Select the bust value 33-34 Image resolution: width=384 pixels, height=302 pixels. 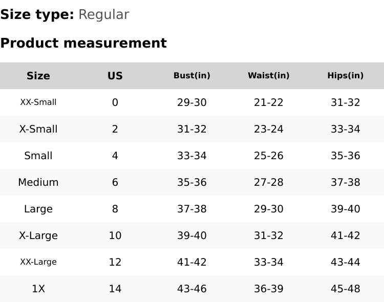(191, 156)
